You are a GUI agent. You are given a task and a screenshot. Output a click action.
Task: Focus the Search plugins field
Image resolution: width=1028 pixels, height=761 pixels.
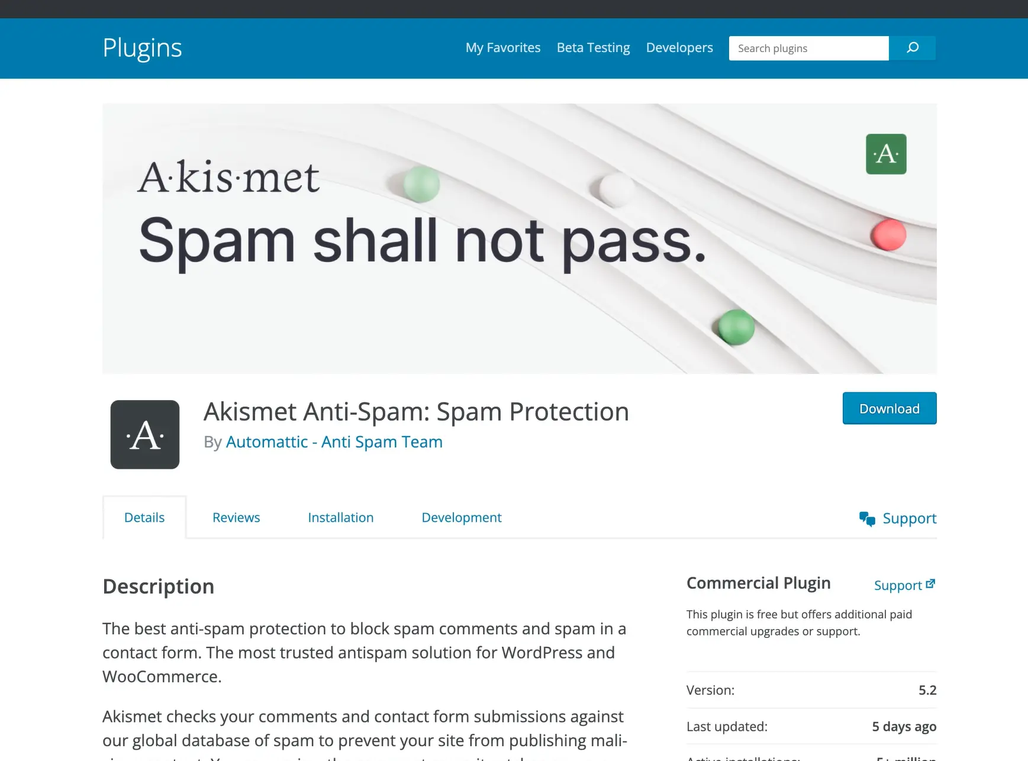[808, 49]
